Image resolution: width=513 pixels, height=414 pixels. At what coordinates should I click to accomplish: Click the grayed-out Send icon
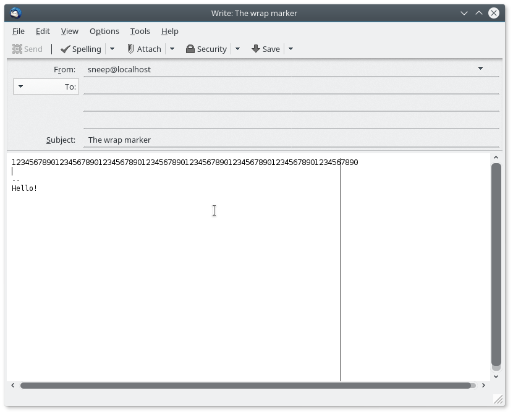coord(28,49)
